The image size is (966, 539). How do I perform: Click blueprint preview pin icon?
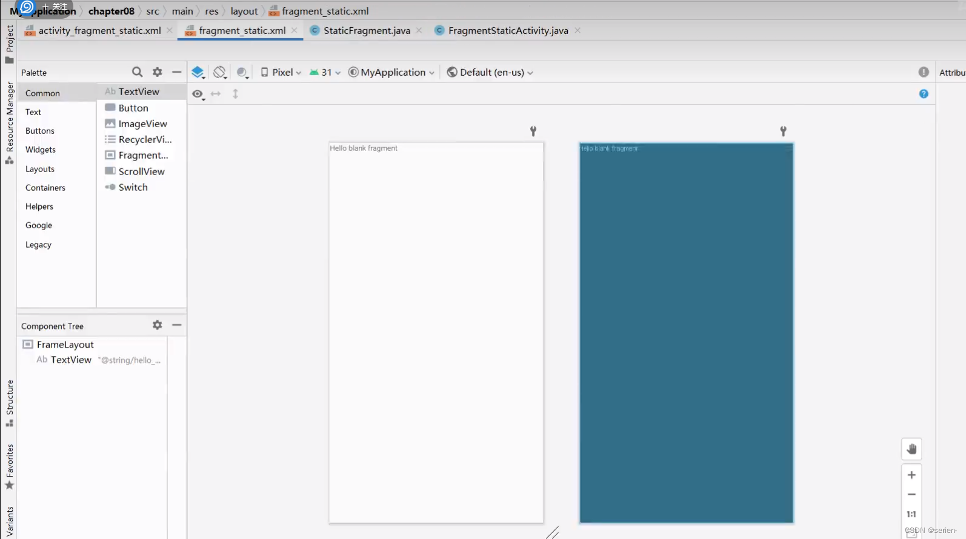[783, 131]
